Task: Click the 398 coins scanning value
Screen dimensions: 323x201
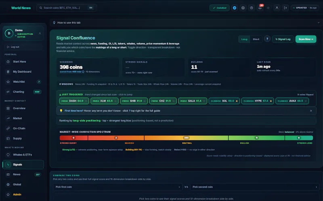Action: (x=71, y=67)
